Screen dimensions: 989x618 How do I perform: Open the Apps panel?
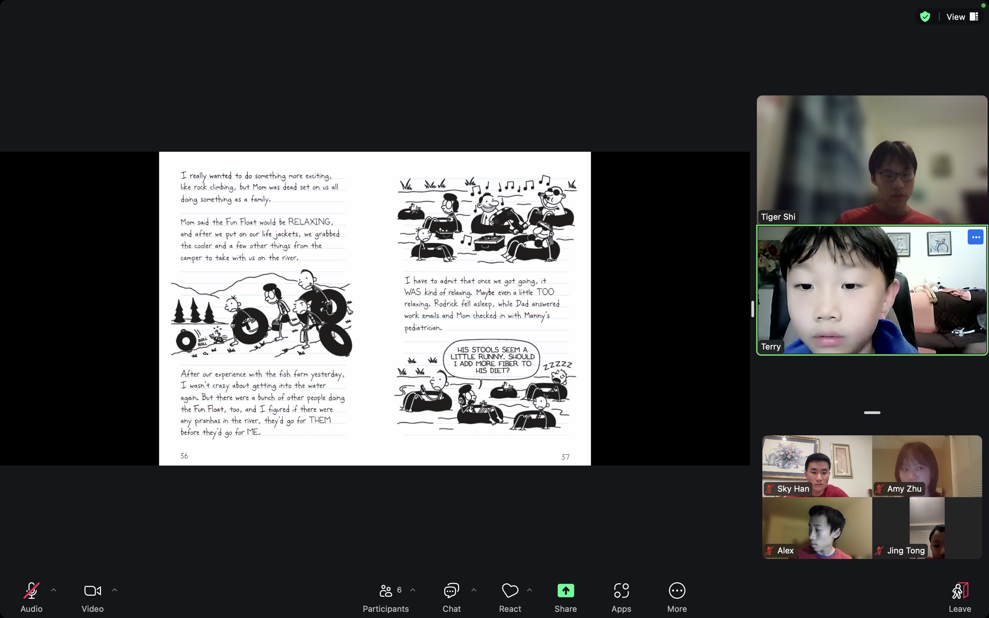(x=621, y=597)
